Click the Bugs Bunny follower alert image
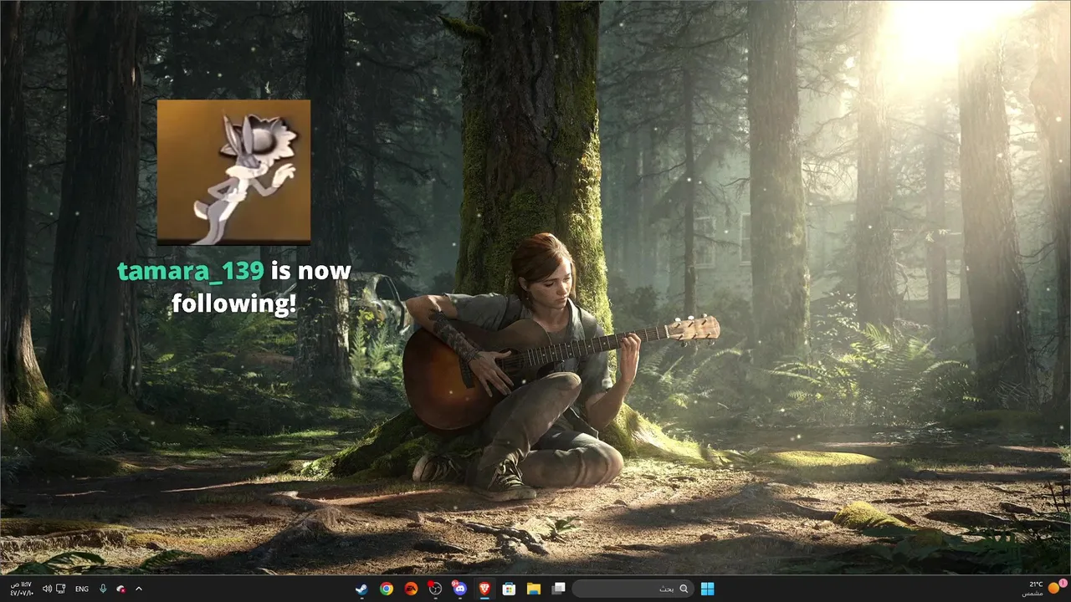 [233, 172]
